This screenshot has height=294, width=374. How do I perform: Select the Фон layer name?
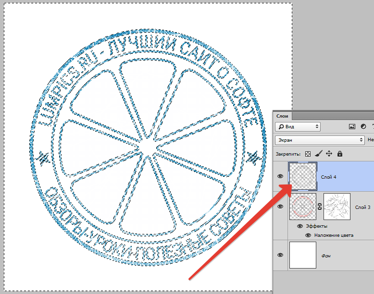[x=326, y=256]
